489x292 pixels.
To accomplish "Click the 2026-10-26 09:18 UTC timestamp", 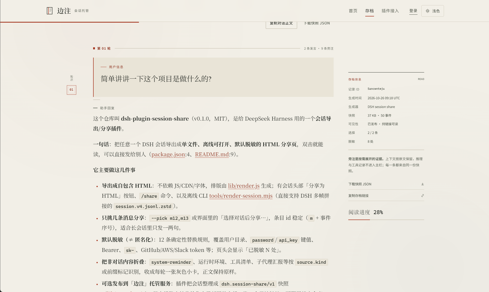I will pos(384,98).
